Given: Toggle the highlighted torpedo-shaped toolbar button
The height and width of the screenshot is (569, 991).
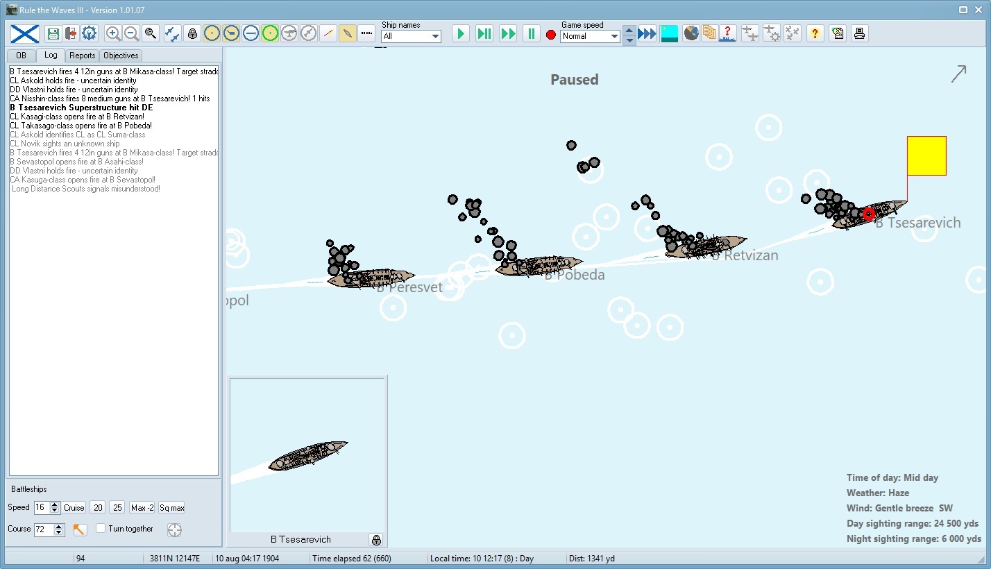Looking at the screenshot, I should point(348,33).
